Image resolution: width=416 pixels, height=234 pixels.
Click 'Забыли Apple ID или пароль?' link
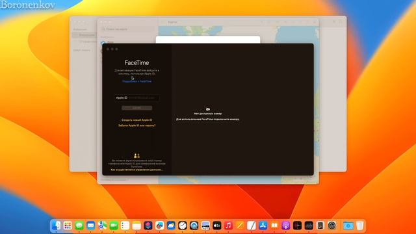137,125
